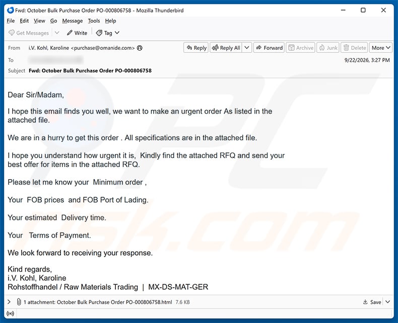
Task: Click the sender contact icon next to address
Action: pyautogui.click(x=140, y=48)
